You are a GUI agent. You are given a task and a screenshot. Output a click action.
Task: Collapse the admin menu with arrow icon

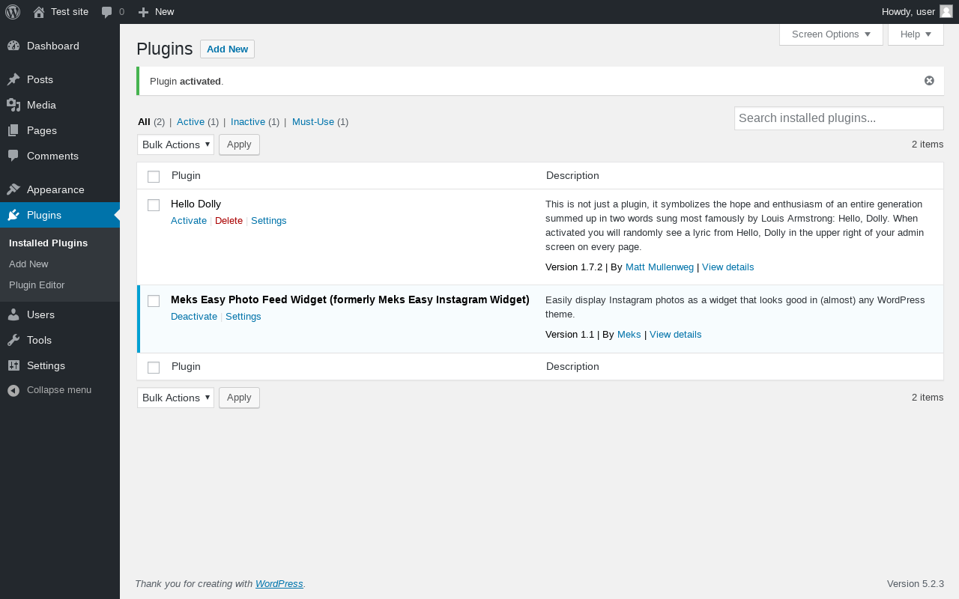pos(13,390)
